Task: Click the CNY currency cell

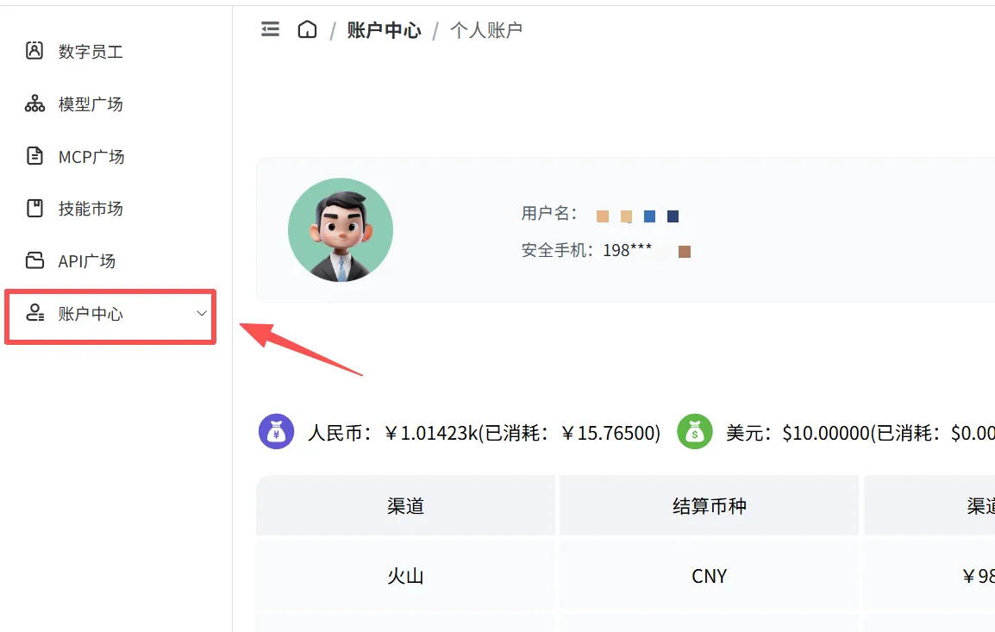Action: click(x=709, y=576)
